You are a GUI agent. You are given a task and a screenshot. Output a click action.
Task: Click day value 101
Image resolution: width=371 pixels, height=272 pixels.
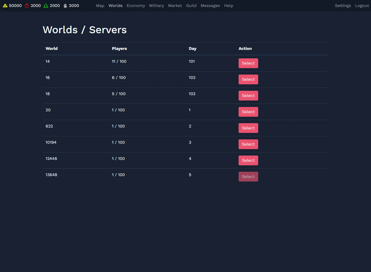192,61
